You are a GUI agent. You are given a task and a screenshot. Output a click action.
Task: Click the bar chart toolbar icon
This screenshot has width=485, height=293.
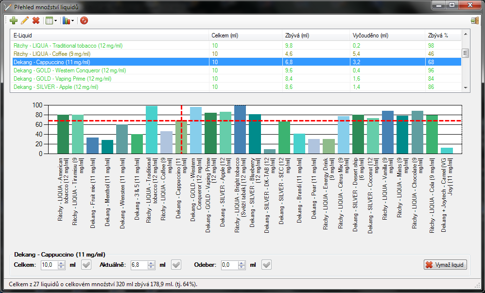click(x=66, y=21)
